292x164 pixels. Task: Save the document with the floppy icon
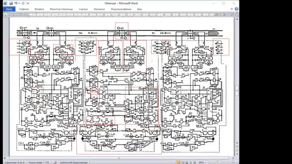[11, 3]
